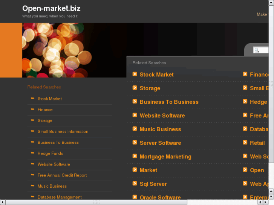Open Open-market.biz site title
274x205 pixels.
click(51, 8)
